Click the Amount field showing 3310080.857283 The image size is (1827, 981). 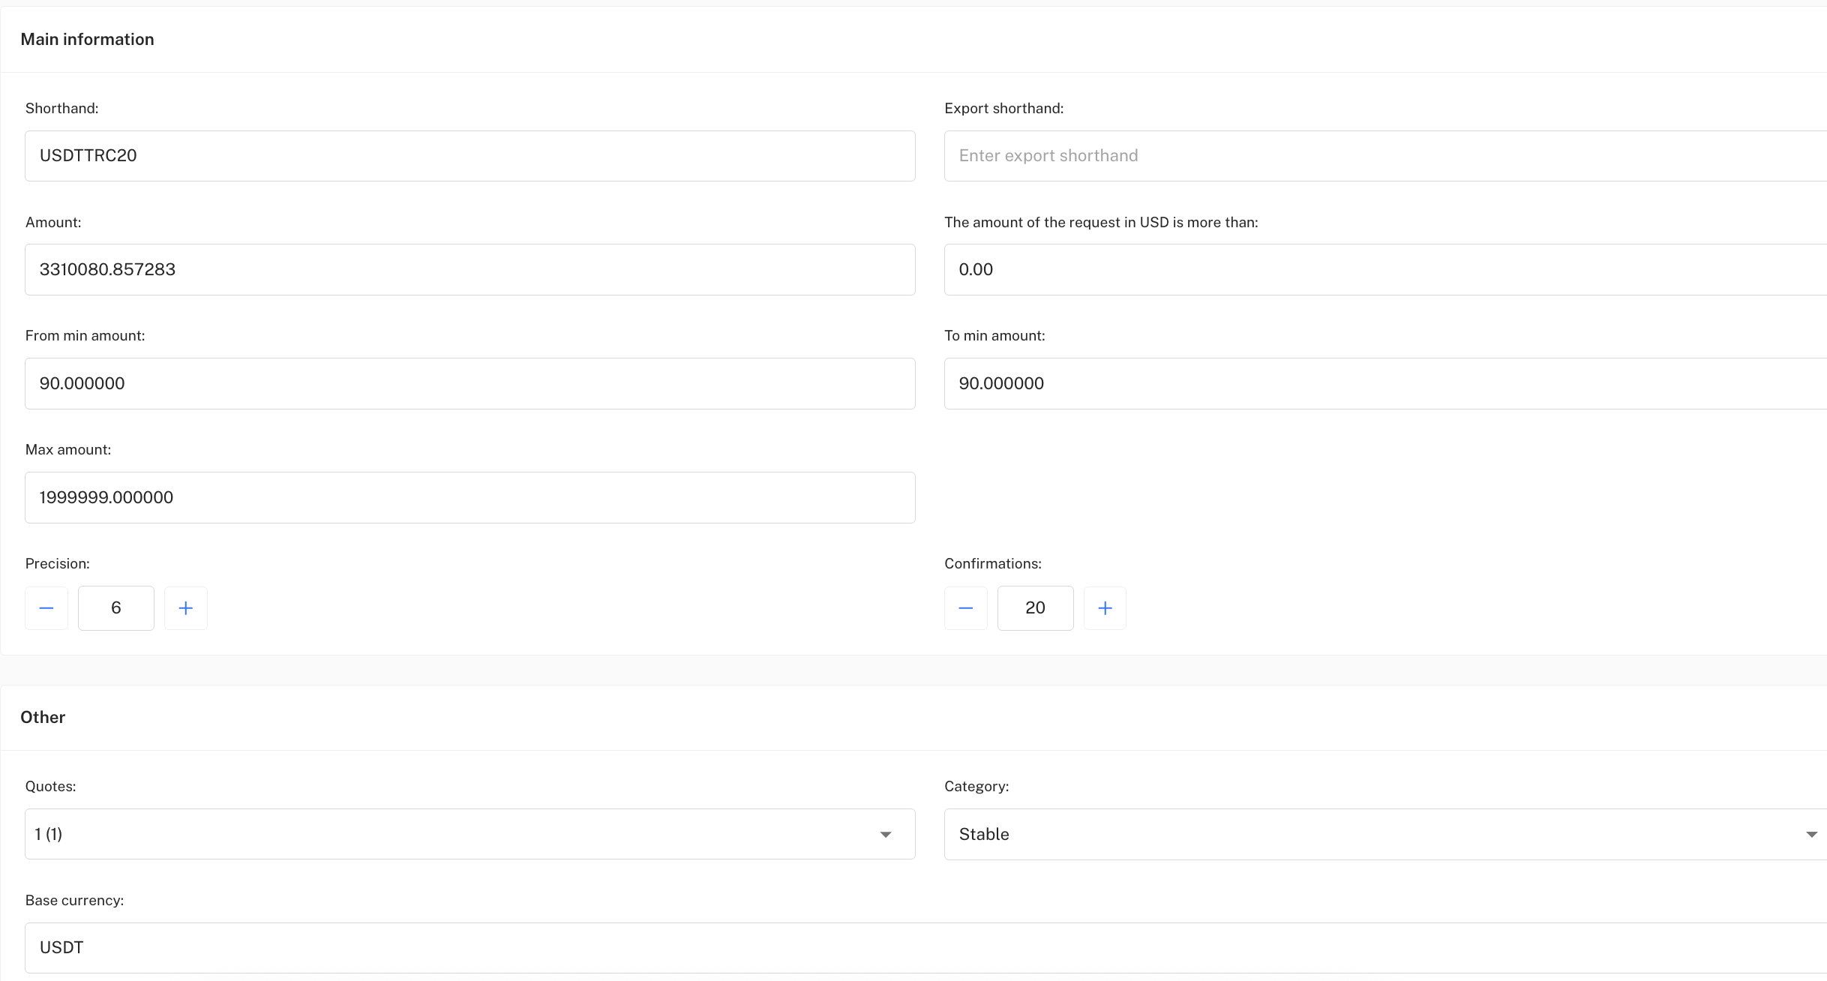point(469,270)
